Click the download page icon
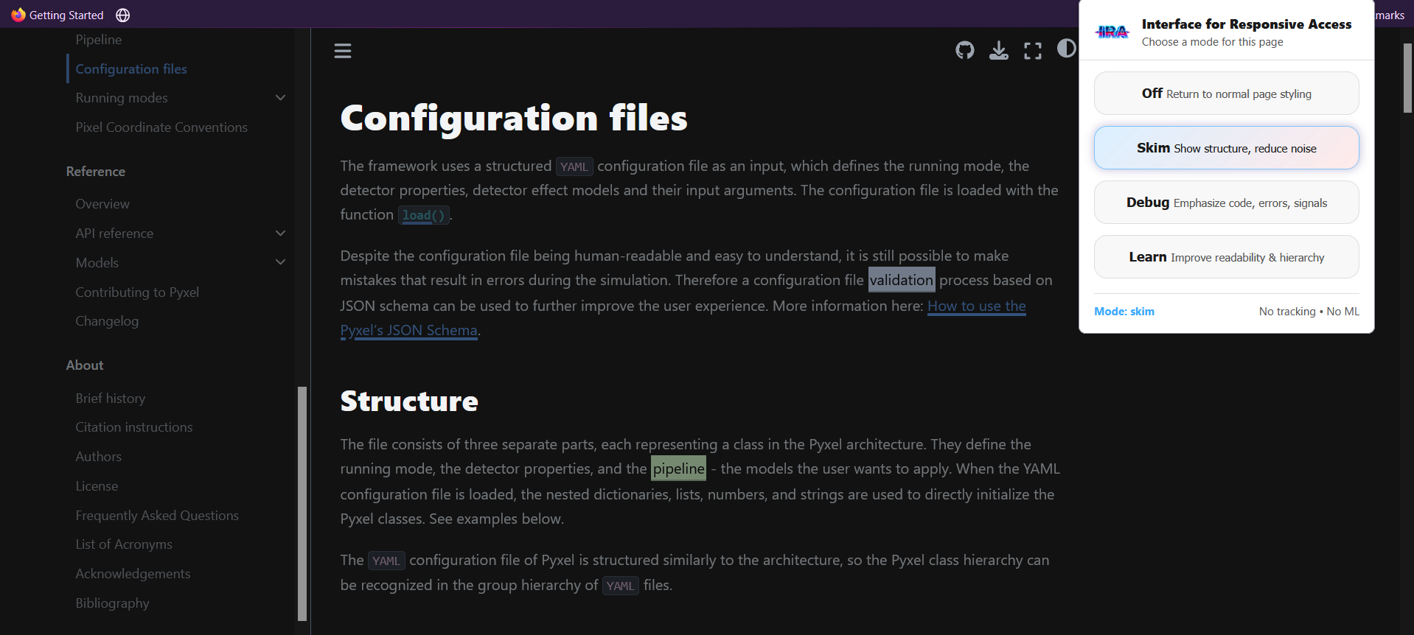The image size is (1414, 635). point(999,50)
